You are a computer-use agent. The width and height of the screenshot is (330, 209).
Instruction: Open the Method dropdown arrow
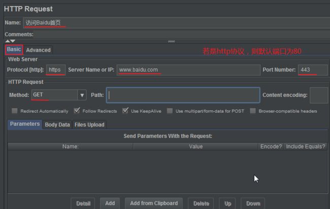click(x=82, y=95)
